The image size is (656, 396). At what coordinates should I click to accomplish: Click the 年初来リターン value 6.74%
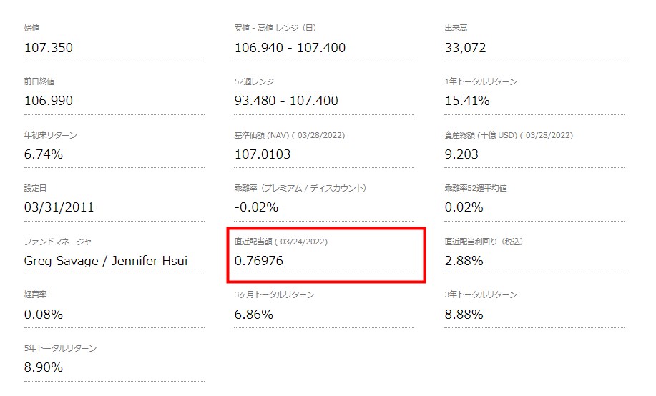coord(44,154)
